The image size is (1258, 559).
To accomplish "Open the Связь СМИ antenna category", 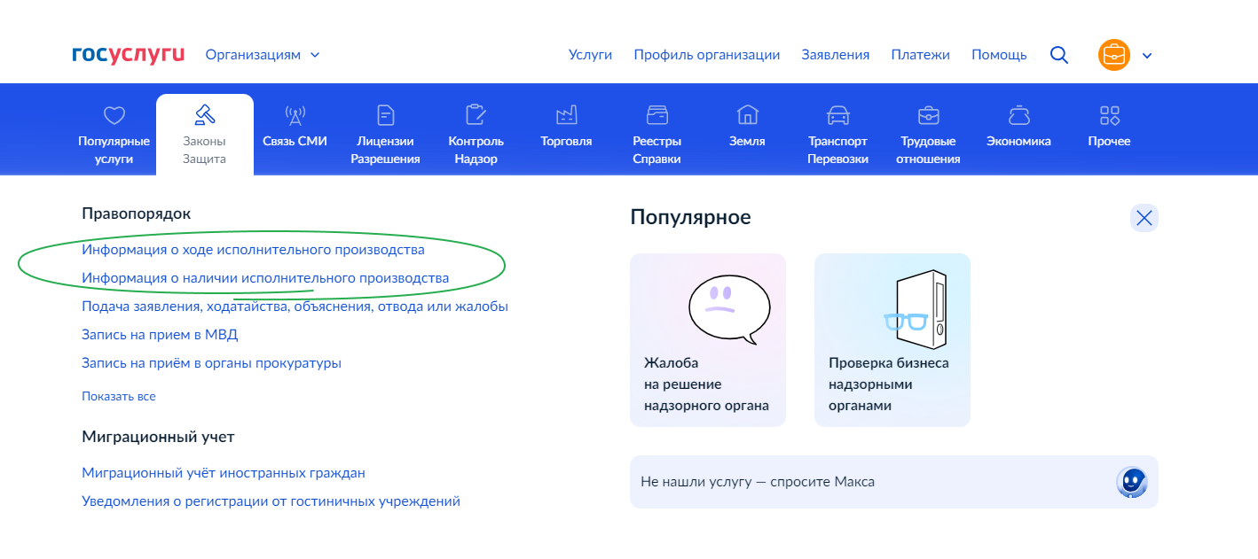I will tap(295, 126).
